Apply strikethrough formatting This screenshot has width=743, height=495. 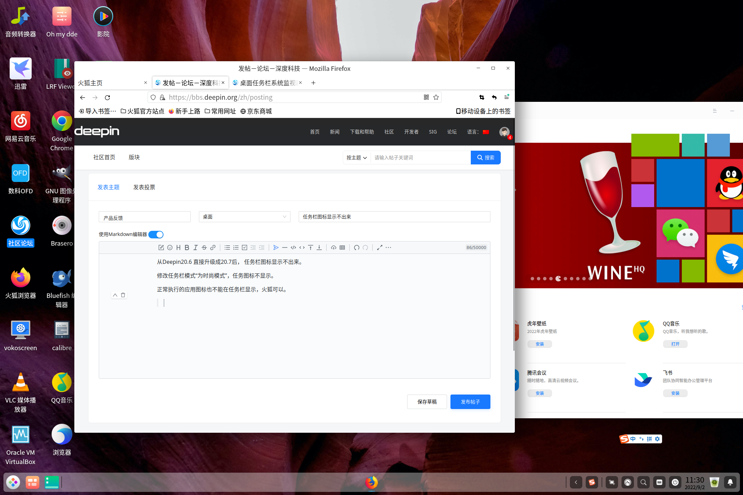click(204, 247)
